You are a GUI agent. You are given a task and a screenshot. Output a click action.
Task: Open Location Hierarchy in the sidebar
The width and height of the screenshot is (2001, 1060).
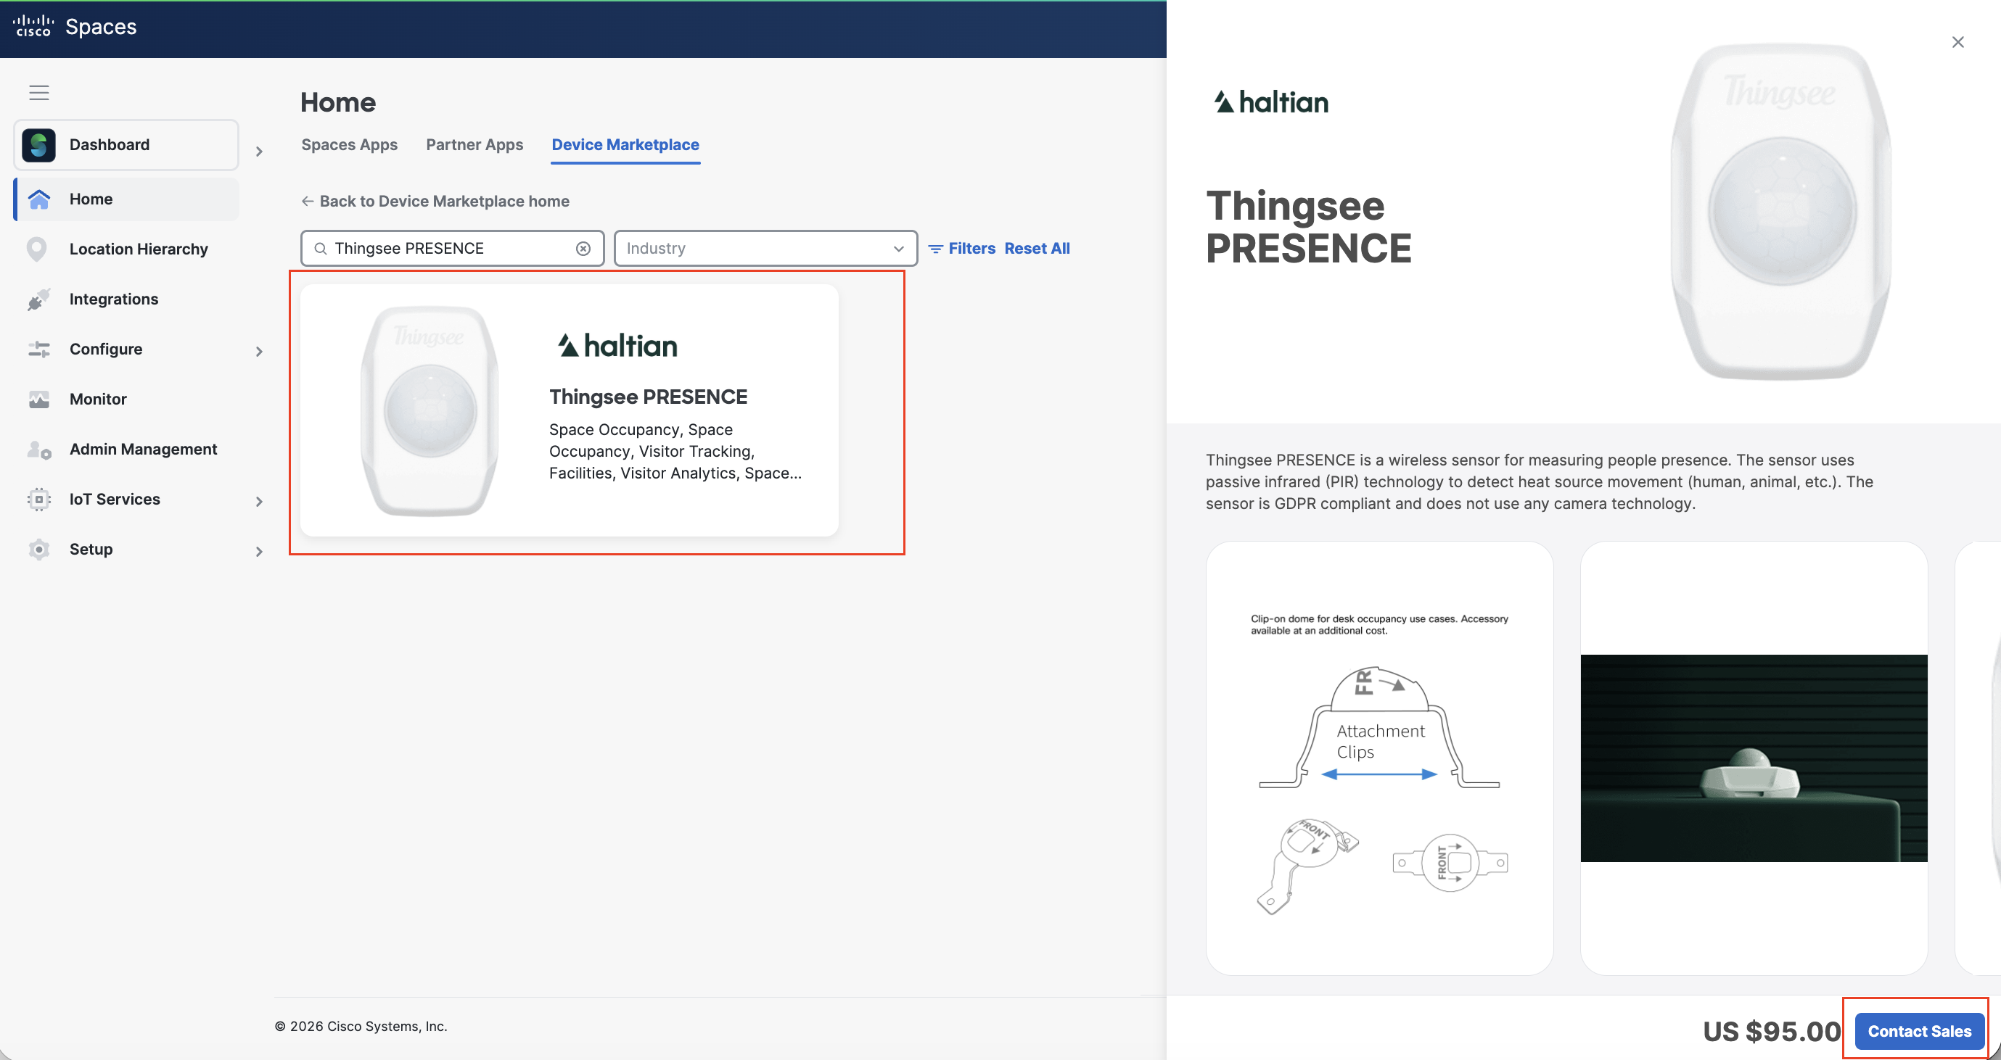pos(127,249)
